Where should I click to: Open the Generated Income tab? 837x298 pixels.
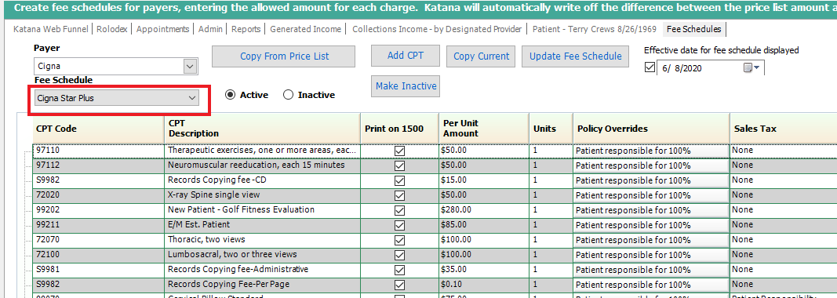click(305, 29)
